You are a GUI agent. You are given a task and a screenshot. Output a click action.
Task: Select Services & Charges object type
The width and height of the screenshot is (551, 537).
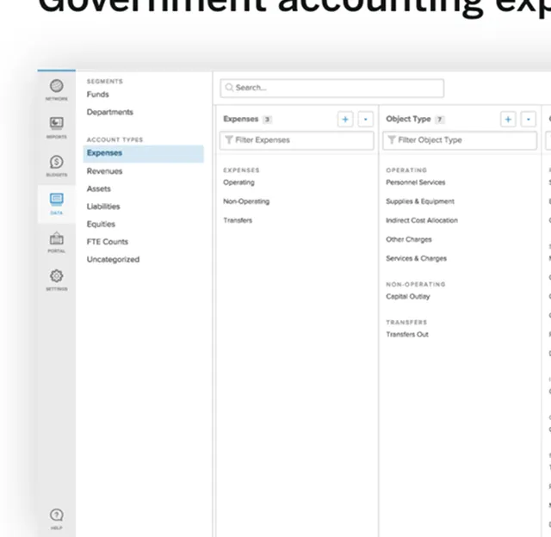pyautogui.click(x=417, y=258)
